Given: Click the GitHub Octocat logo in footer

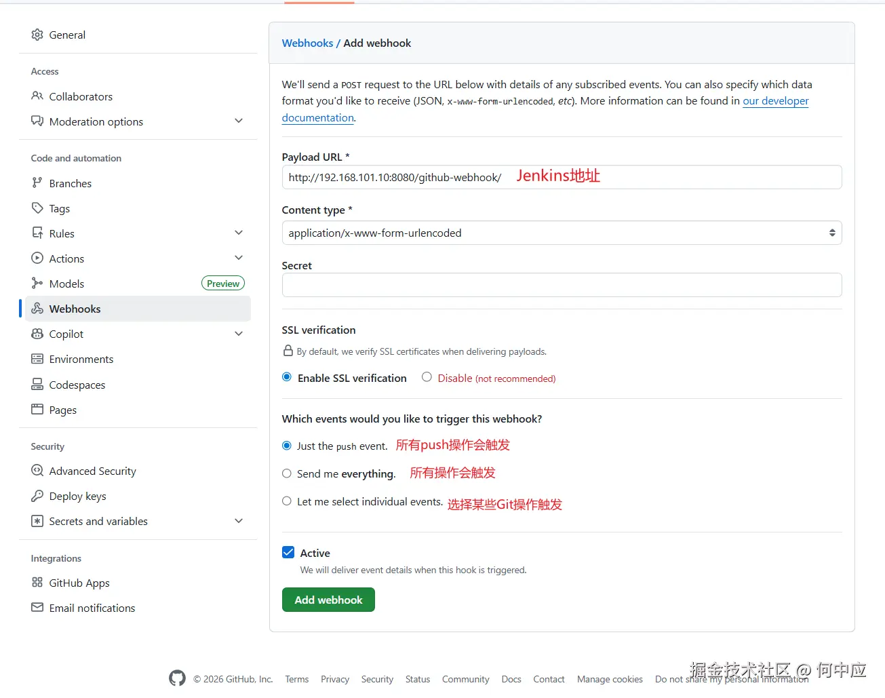Looking at the screenshot, I should point(178,678).
